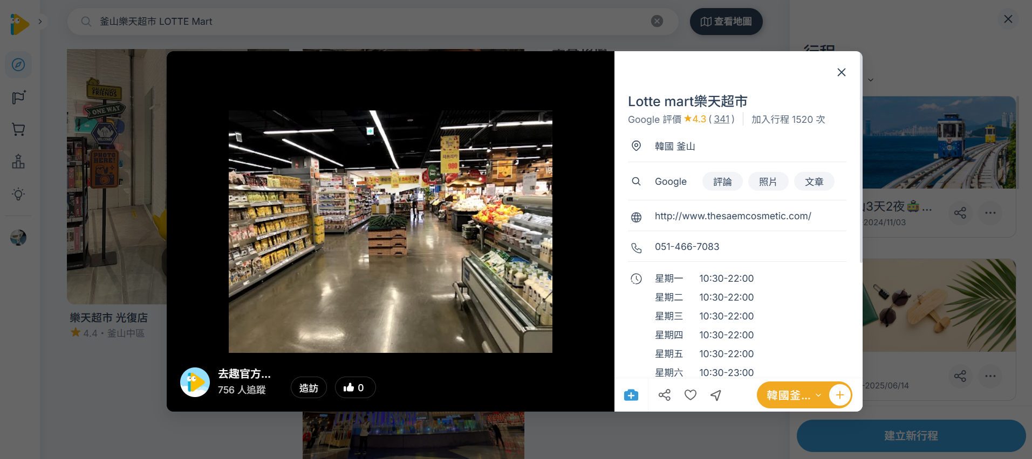Click the 造訪 visit button
The height and width of the screenshot is (459, 1032).
click(309, 388)
